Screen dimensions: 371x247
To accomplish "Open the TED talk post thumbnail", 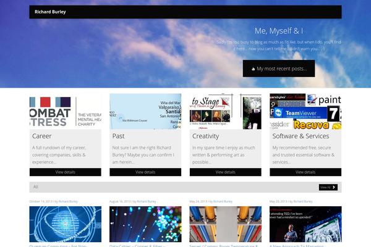I will (x=305, y=224).
